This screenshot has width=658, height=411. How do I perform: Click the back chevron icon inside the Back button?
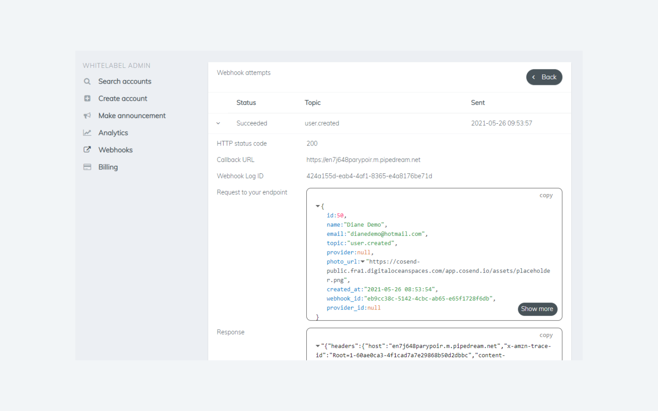tap(533, 77)
